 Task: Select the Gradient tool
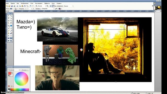pyautogui.click(x=11, y=26)
